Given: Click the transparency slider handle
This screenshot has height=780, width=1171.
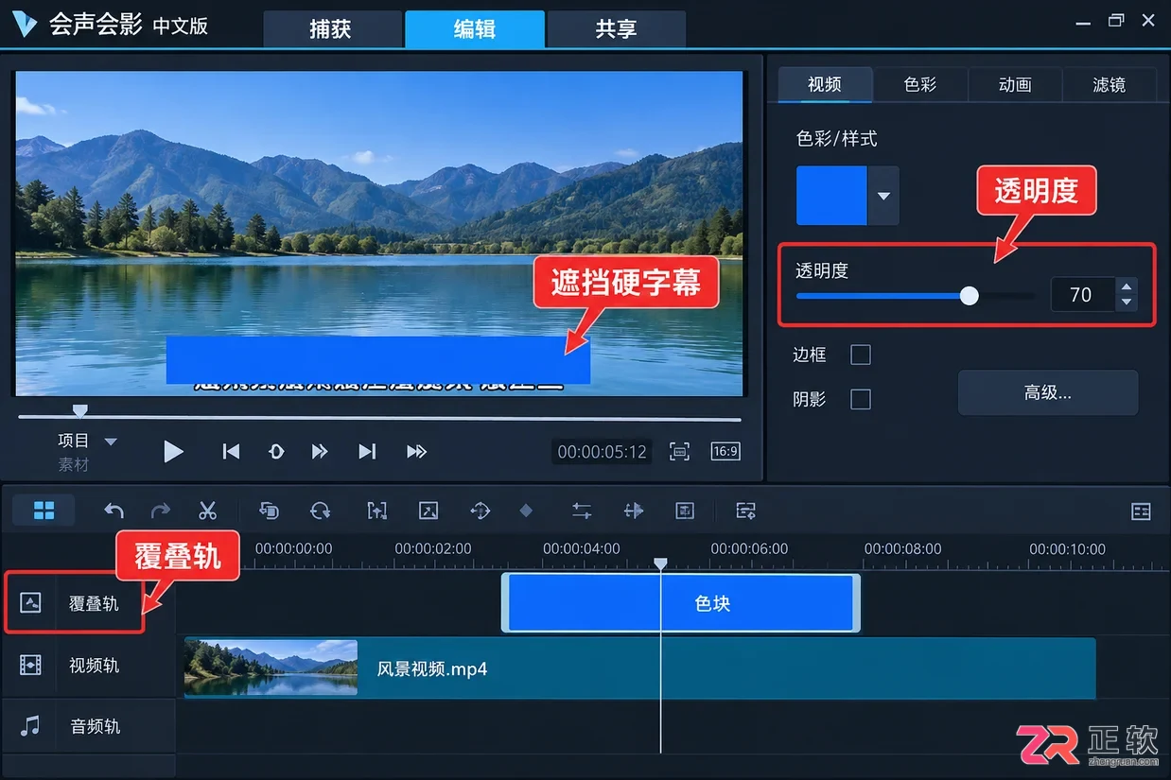Looking at the screenshot, I should coord(969,296).
